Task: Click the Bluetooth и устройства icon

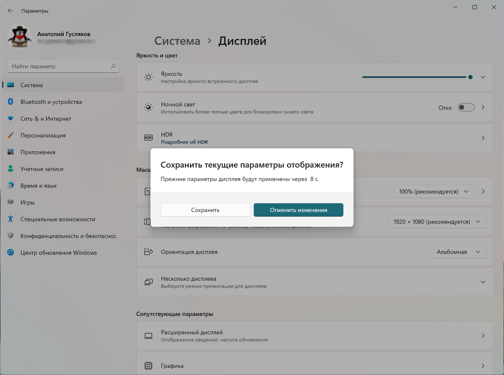Action: point(11,102)
